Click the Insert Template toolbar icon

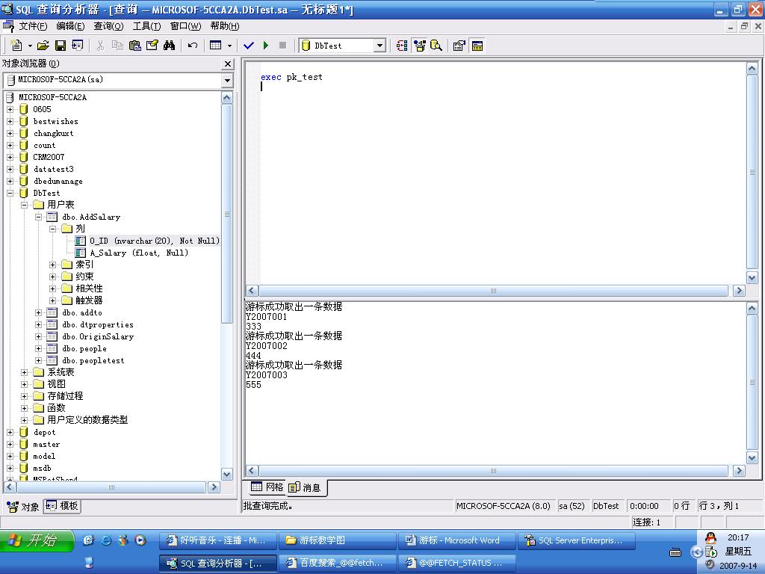point(78,46)
